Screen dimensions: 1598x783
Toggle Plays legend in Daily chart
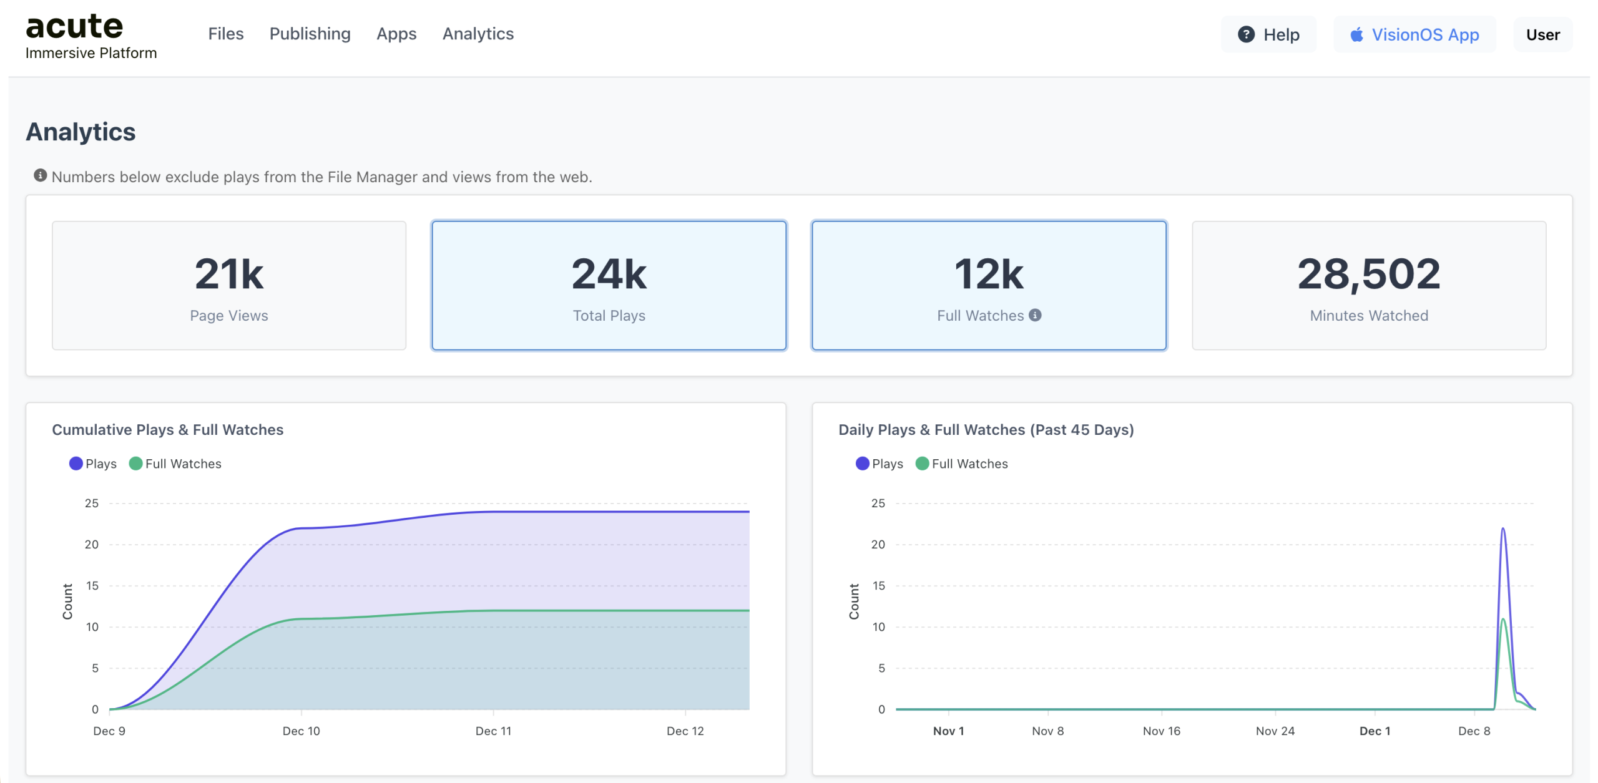pos(880,464)
